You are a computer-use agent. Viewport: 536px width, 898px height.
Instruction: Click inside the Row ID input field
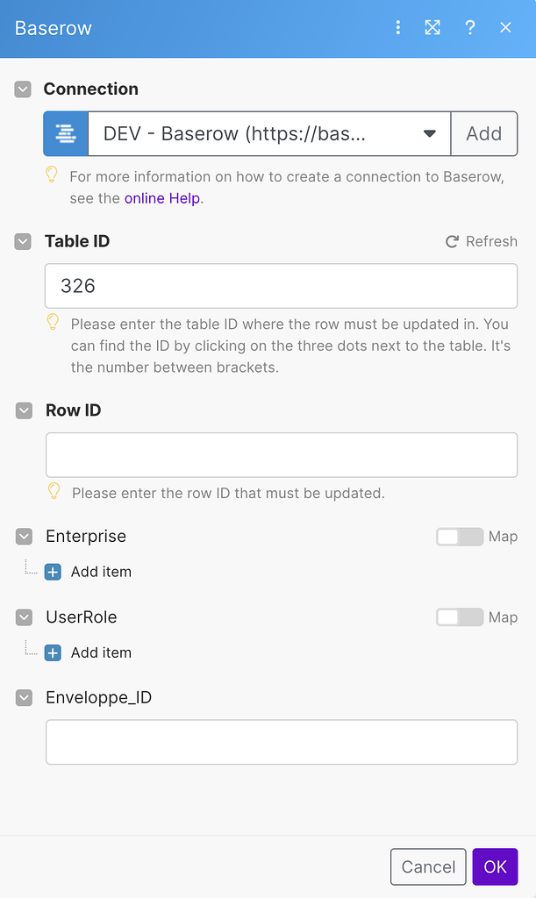[281, 454]
